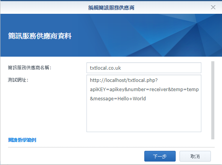The image size is (222, 165).
Task: Click the 簡訊服務供應商名稱 input field
Action: [144, 68]
